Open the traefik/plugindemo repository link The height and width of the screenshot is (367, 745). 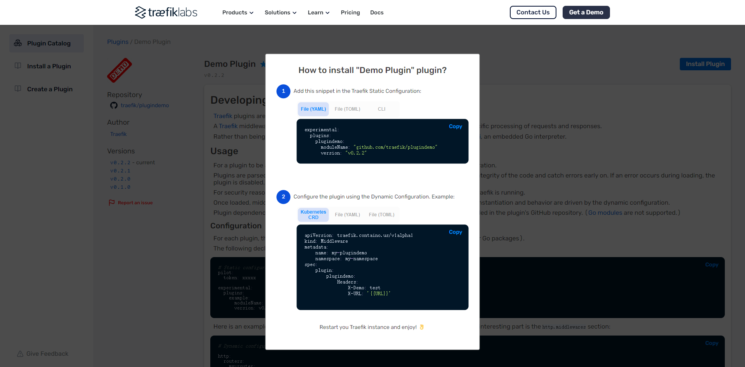pos(145,105)
